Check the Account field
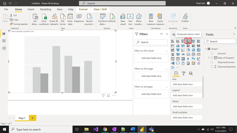The image size is (237, 133). click(x=212, y=53)
